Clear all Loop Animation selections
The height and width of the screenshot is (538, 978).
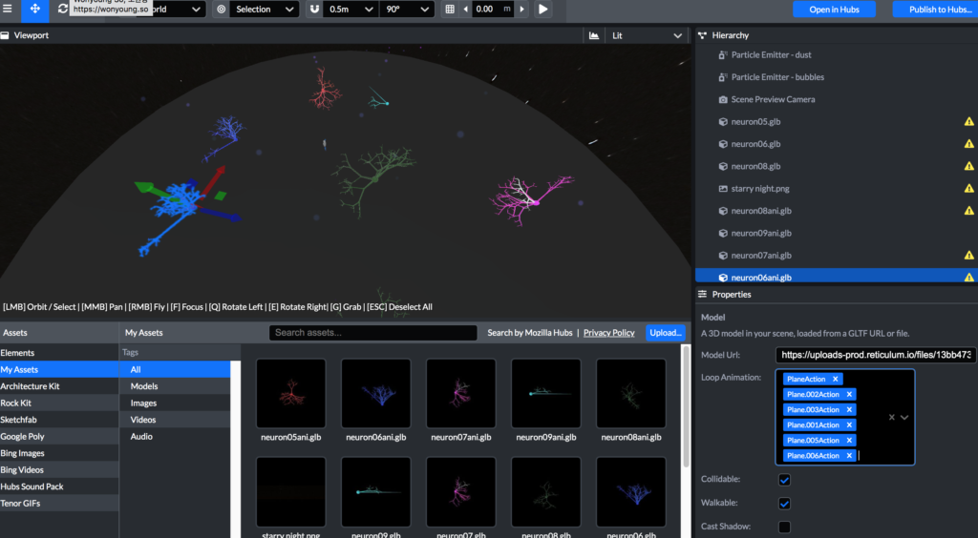coord(891,417)
